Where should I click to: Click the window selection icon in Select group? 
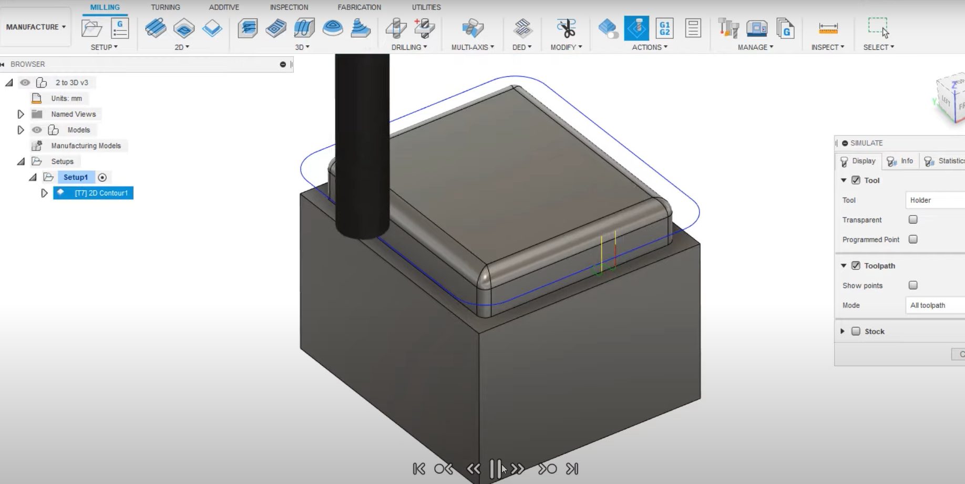tap(877, 26)
